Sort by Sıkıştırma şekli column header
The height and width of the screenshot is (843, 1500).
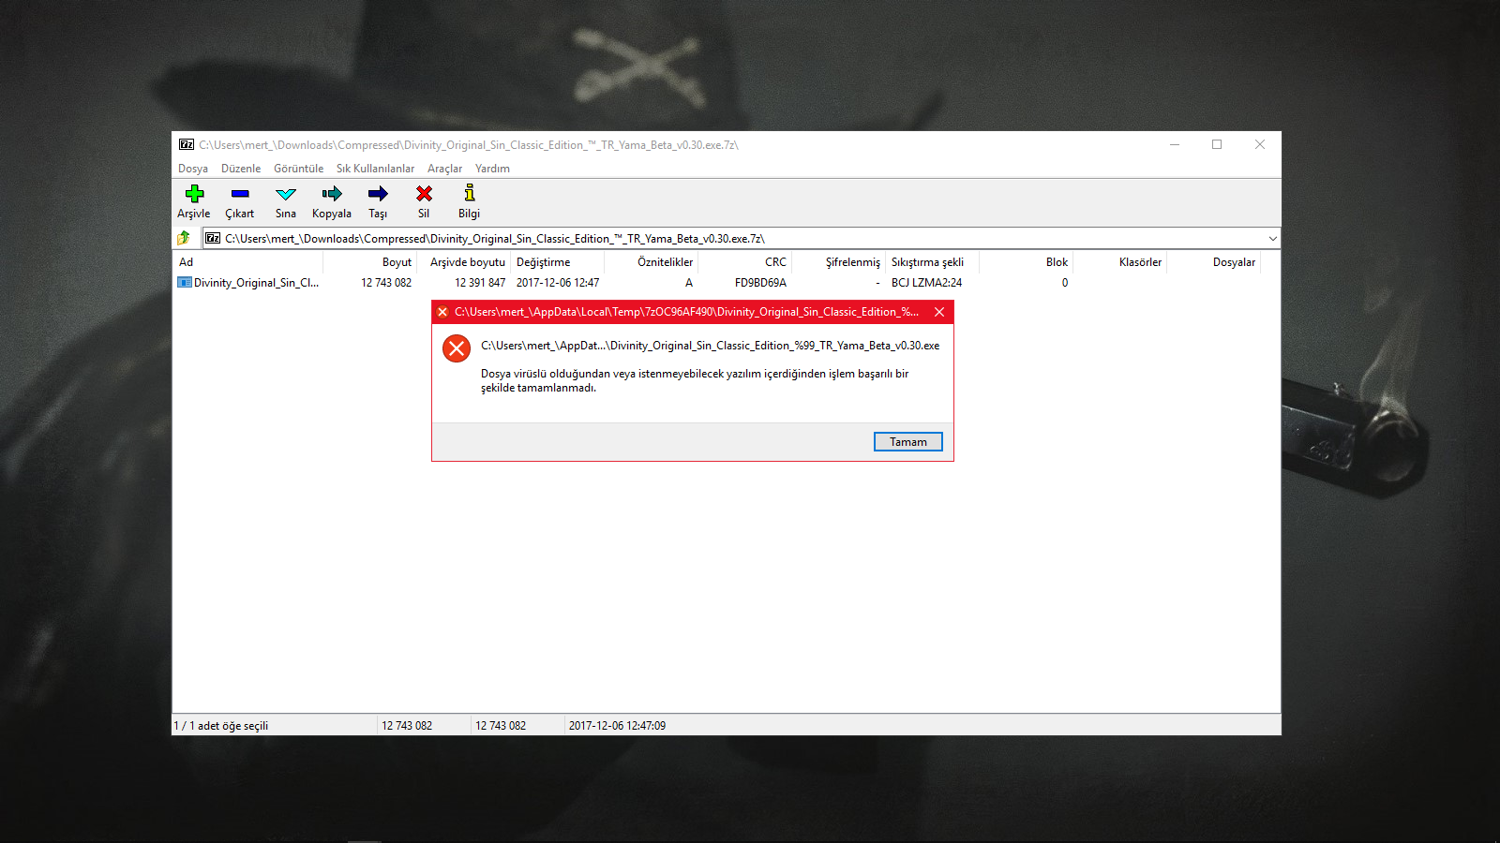932,262
